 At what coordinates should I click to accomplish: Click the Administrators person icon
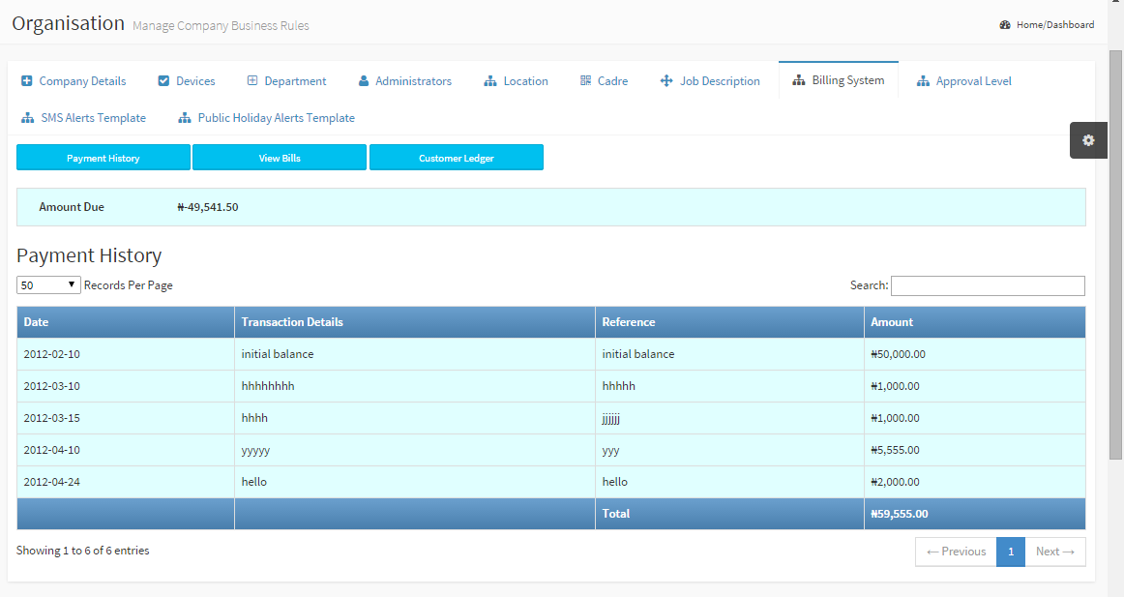[x=364, y=81]
